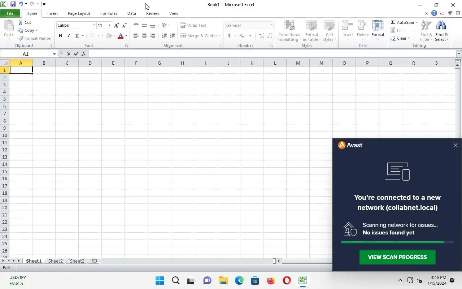Toggle Bold formatting
This screenshot has width=462, height=289.
pos(60,36)
